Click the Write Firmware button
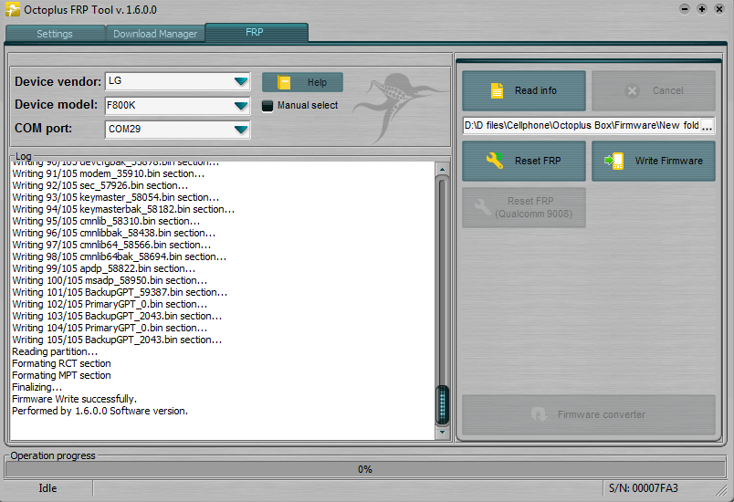The width and height of the screenshot is (734, 502). coord(654,161)
